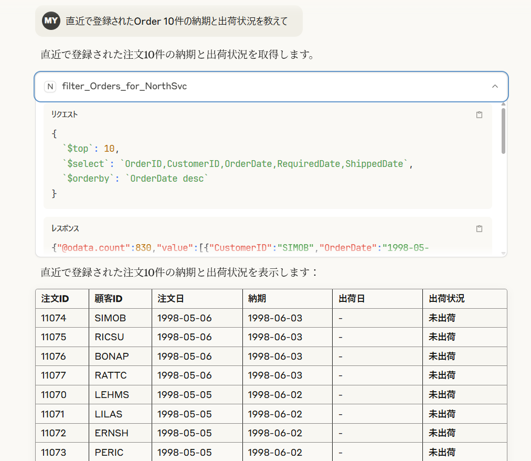Click the @odata.count response text
This screenshot has width=531, height=461.
click(x=94, y=248)
